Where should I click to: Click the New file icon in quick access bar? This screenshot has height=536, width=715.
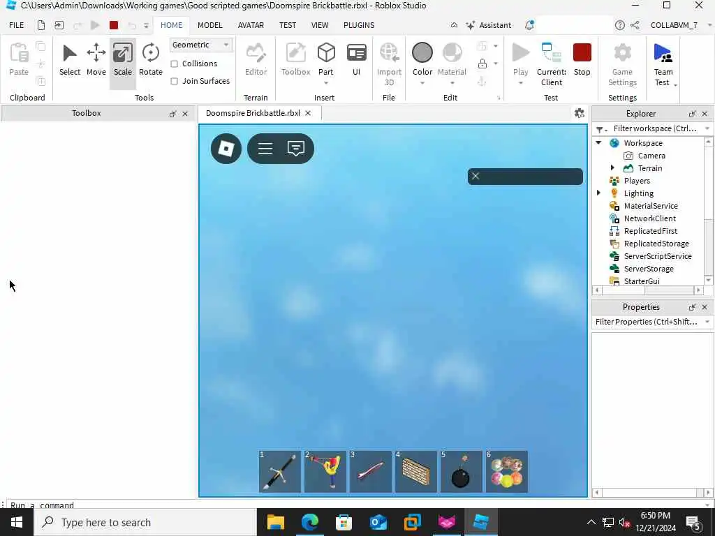[41, 25]
